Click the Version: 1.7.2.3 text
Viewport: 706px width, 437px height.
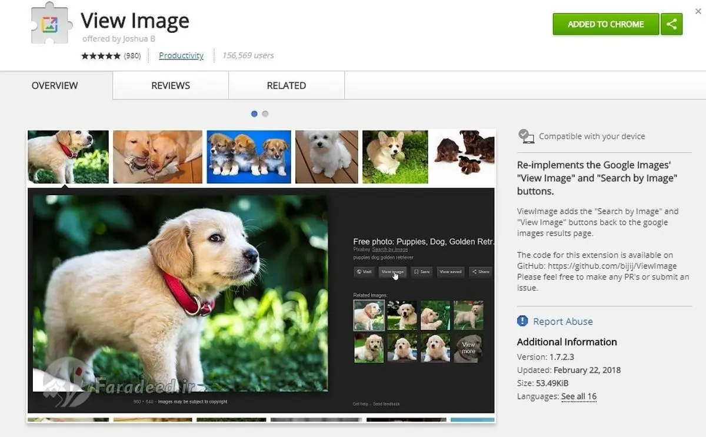(545, 356)
